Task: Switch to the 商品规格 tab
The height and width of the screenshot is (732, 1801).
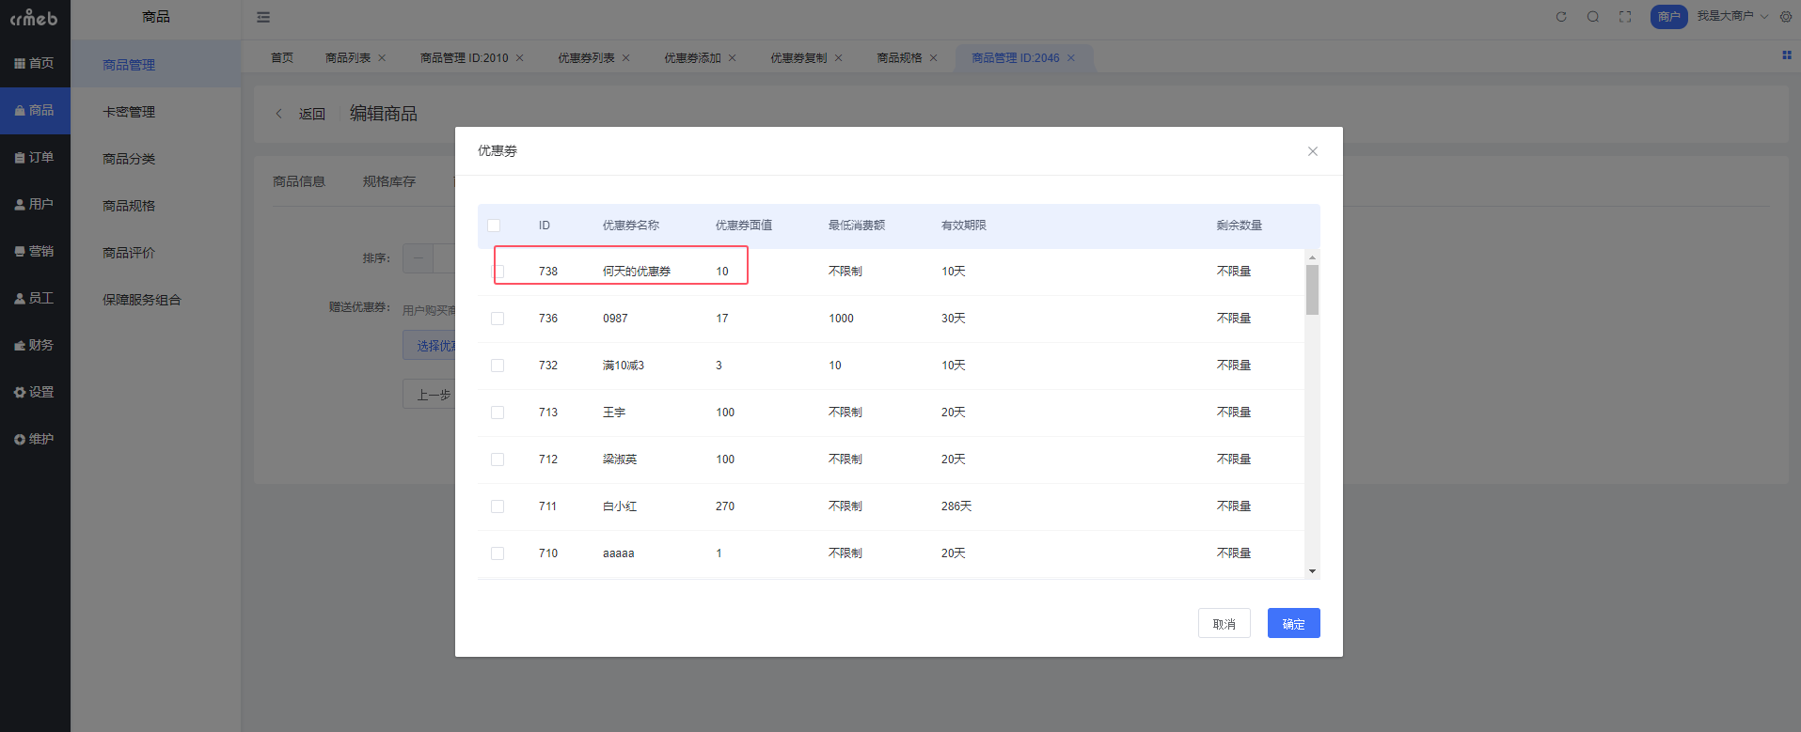Action: 899,58
